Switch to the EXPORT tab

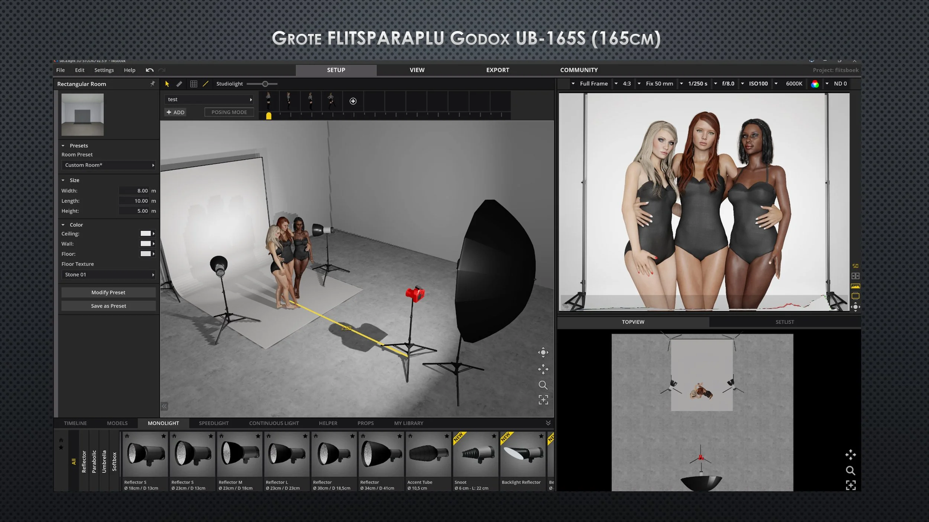pyautogui.click(x=498, y=70)
